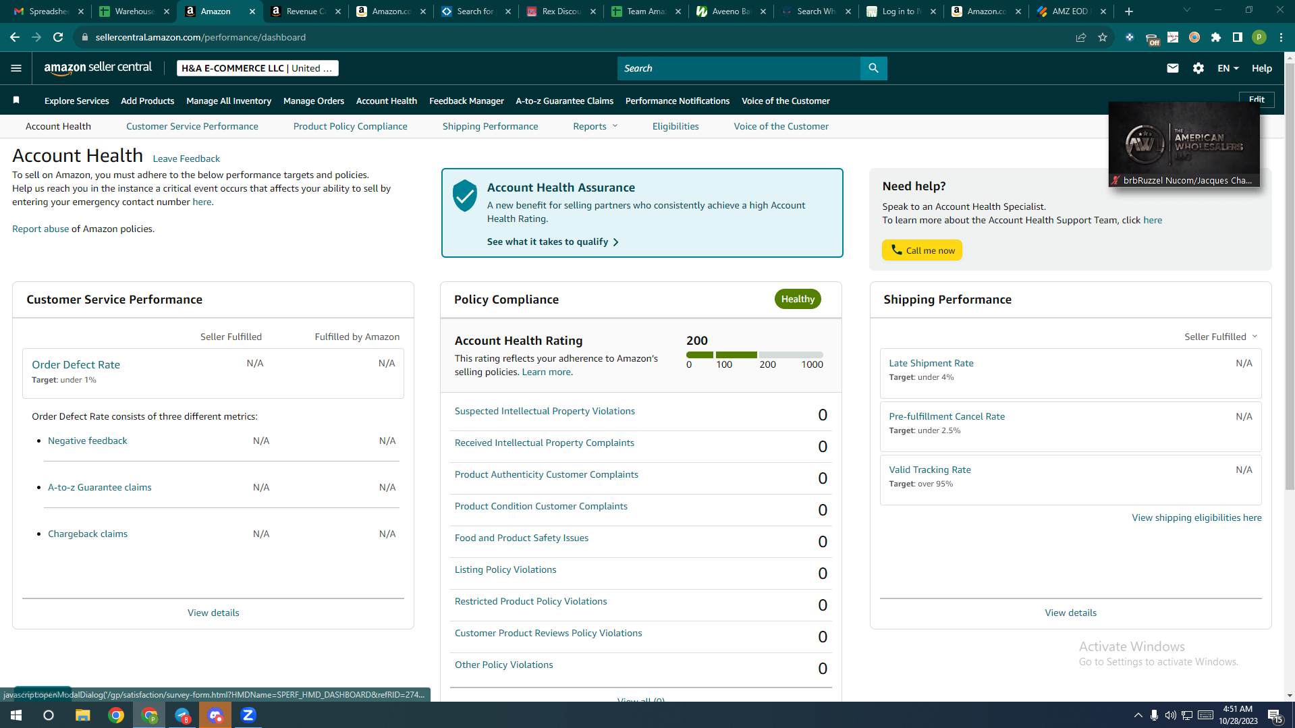The width and height of the screenshot is (1295, 728).
Task: Click the Leave Feedback link
Action: click(186, 159)
